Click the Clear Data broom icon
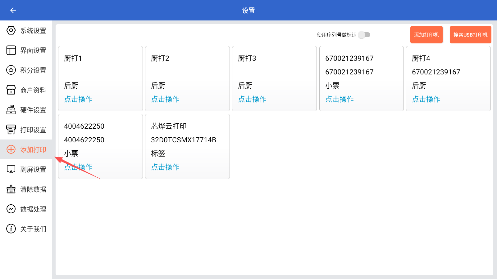 11,189
